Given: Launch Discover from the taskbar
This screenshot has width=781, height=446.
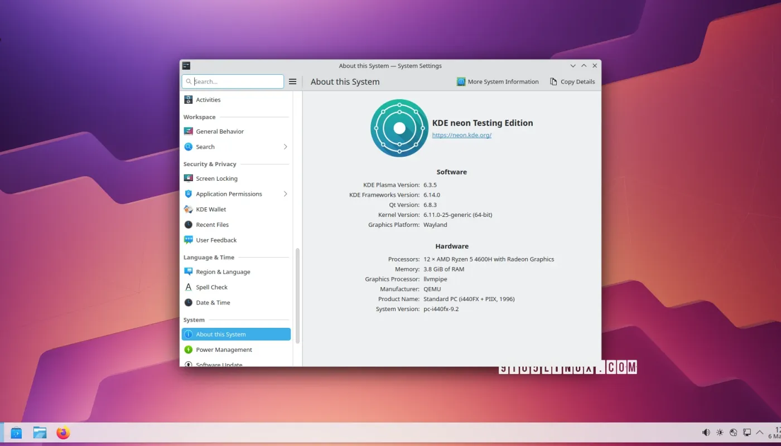Looking at the screenshot, I should coord(16,433).
